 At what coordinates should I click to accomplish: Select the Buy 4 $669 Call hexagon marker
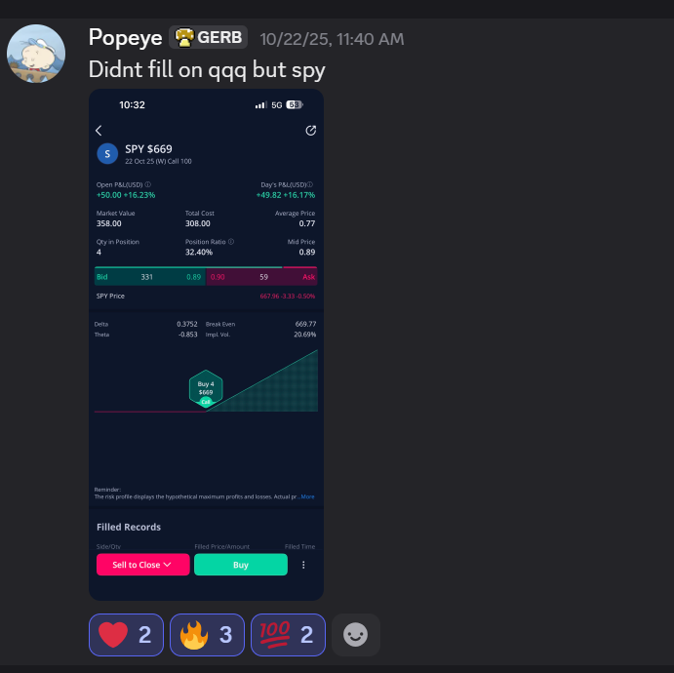(206, 388)
